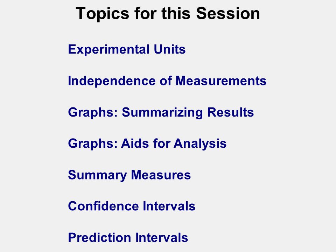
Task: Click the word 'Experimental'
Action: (x=108, y=49)
